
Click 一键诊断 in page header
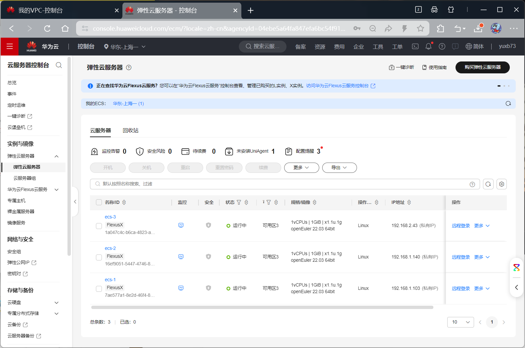401,67
